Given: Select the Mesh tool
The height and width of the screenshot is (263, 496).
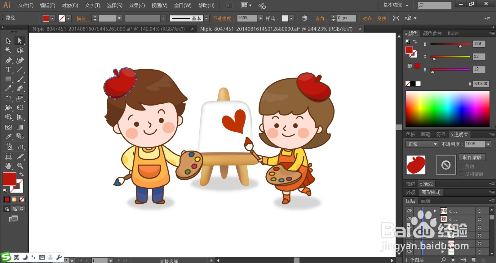Looking at the screenshot, I should 8,127.
